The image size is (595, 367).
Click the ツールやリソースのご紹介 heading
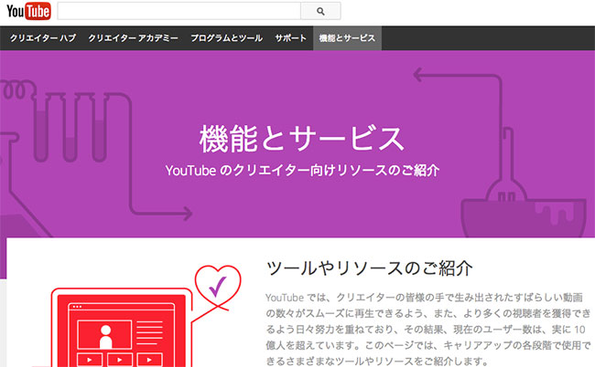(x=370, y=268)
